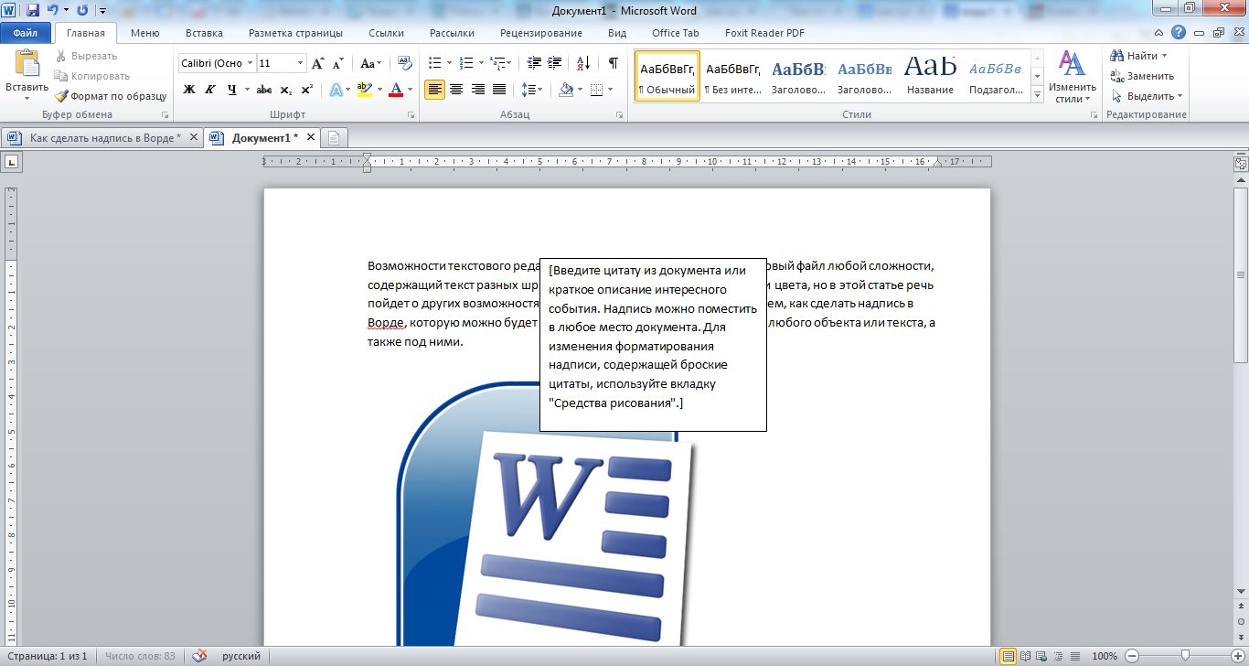Open the font color dropdown arrow
The height and width of the screenshot is (666, 1249).
tap(411, 90)
